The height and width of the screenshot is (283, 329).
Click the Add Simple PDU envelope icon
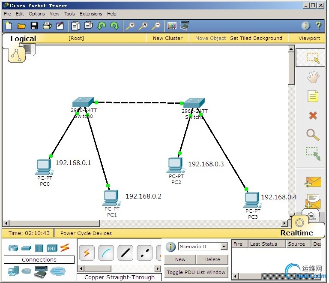pos(313,182)
